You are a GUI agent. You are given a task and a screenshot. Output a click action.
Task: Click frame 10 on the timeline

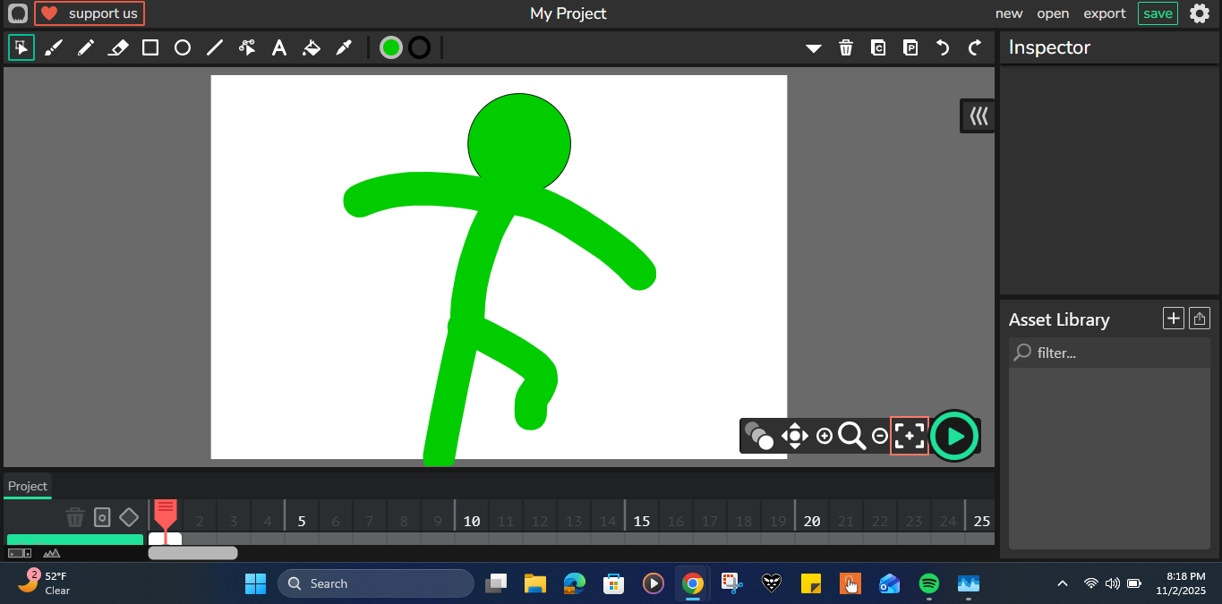[x=472, y=522]
